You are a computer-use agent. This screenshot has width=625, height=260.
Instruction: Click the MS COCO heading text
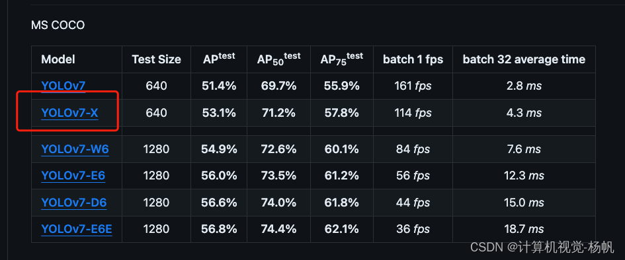(x=58, y=26)
